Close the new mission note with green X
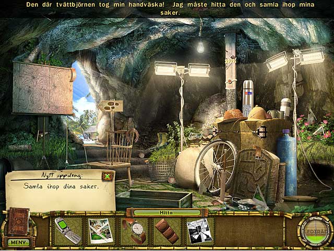The width and height of the screenshot is (334, 251). click(x=107, y=176)
